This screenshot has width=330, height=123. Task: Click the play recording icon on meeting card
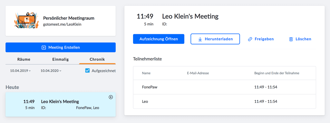pos(111,97)
